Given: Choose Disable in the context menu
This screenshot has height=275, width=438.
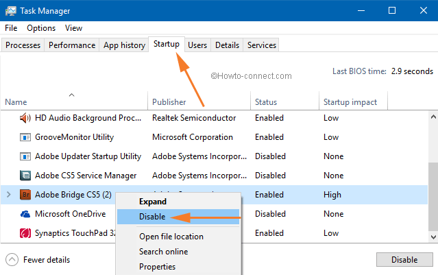Looking at the screenshot, I should 178,217.
